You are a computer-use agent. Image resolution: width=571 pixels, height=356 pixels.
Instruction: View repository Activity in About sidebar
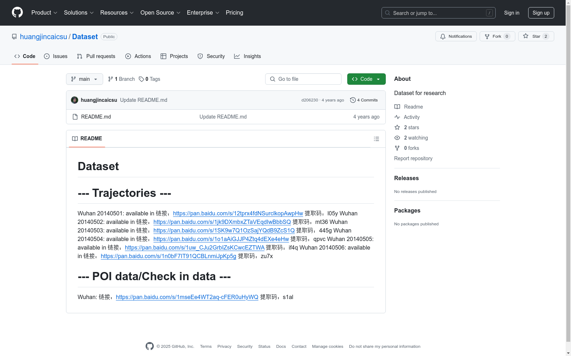407,117
